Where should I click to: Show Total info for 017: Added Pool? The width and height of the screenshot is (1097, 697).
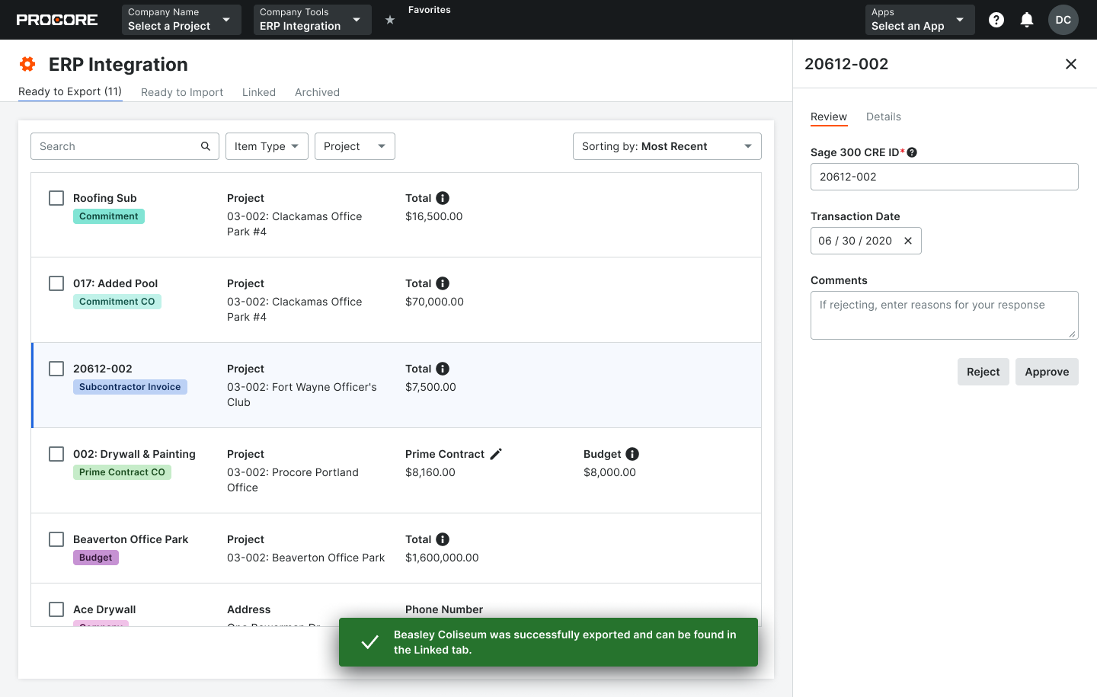(x=443, y=283)
